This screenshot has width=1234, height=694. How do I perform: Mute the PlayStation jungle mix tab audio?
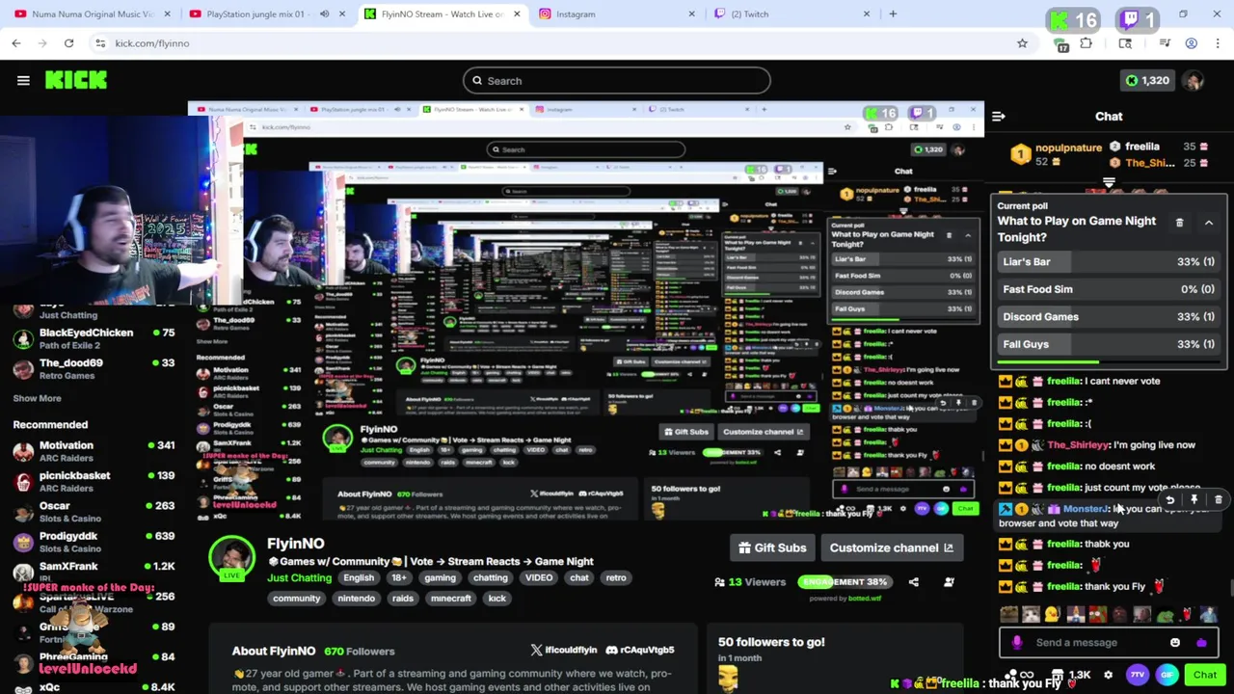point(324,14)
